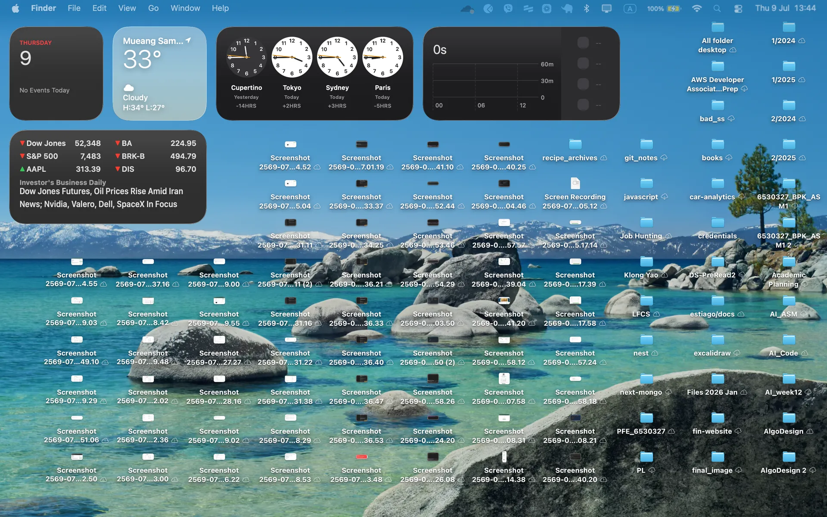
Task: Select the Screenshot 2569-0....41.20 thumbnail
Action: coord(504,300)
